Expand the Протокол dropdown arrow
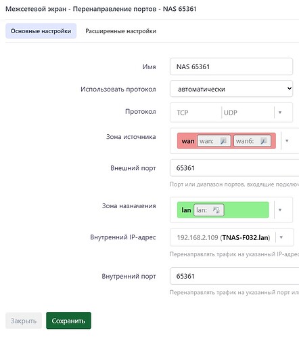 click(280, 113)
